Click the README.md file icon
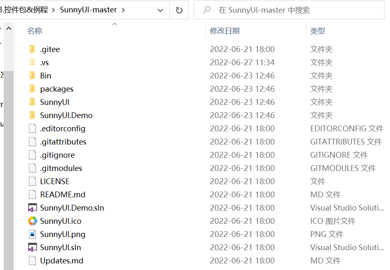 click(x=32, y=194)
